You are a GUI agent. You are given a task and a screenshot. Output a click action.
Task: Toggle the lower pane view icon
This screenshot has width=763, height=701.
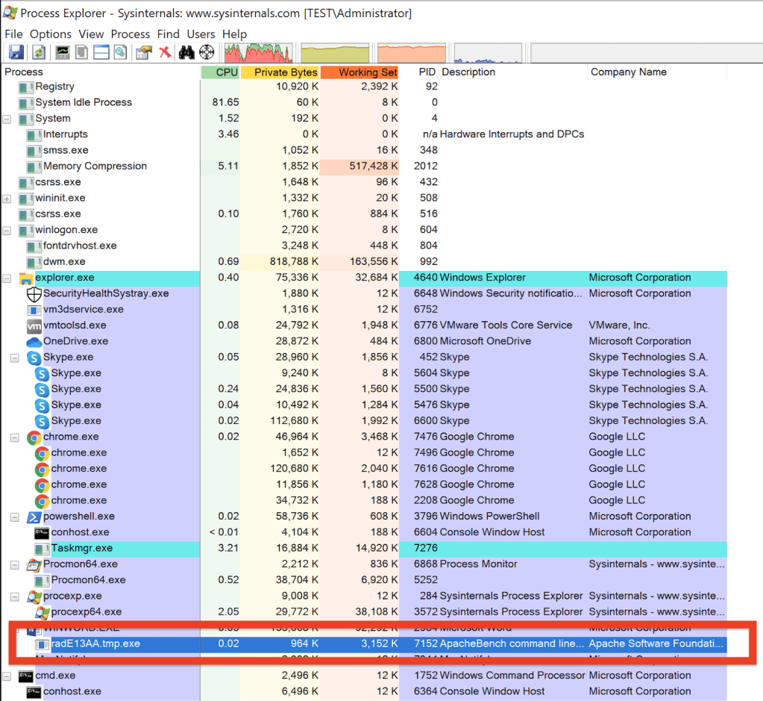(101, 52)
